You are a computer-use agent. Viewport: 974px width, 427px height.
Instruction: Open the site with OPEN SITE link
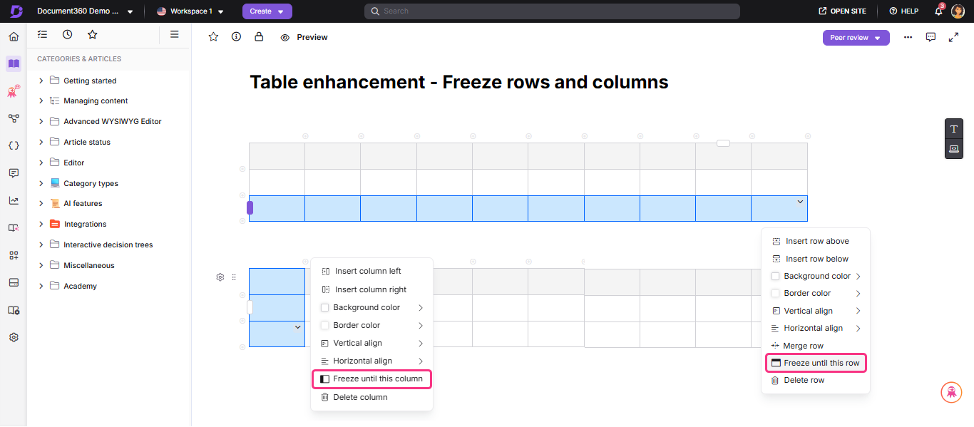pos(842,11)
